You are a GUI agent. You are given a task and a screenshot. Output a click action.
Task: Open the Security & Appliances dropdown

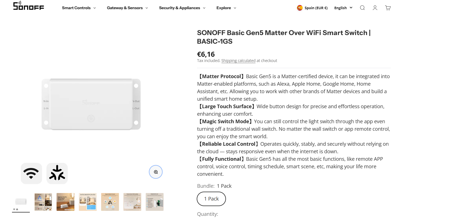click(182, 8)
